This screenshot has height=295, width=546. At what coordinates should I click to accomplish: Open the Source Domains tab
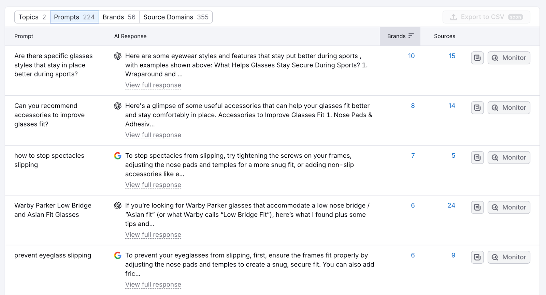pos(176,17)
